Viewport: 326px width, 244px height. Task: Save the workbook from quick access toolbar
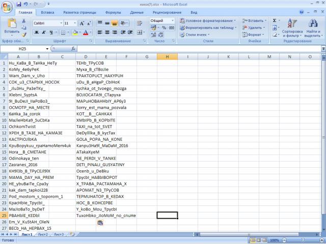[18, 4]
